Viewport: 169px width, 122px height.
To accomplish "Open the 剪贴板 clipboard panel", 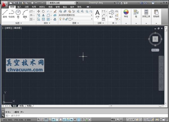I will [x=156, y=14].
